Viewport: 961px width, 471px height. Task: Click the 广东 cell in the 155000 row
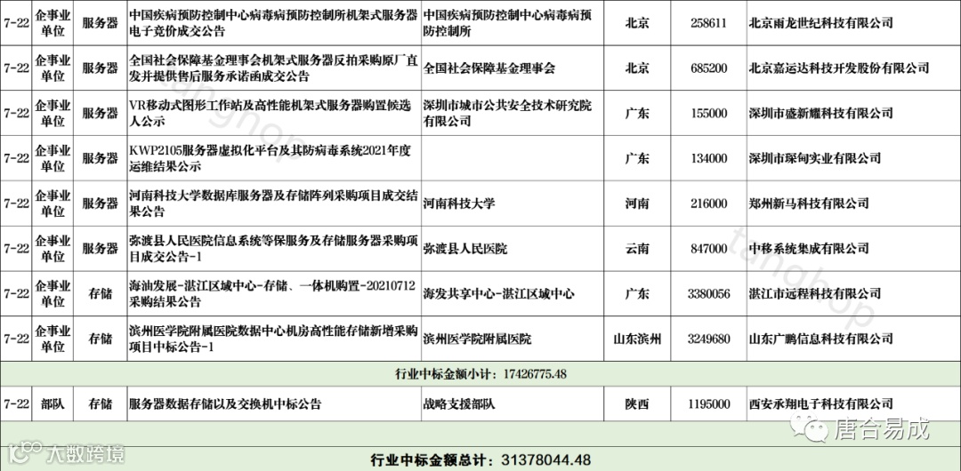pyautogui.click(x=637, y=114)
